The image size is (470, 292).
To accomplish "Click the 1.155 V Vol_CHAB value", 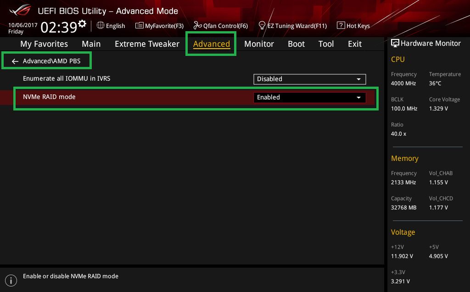I will tap(438, 182).
